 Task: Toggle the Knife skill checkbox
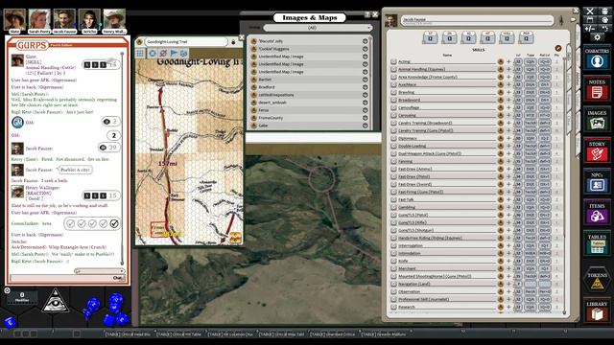(x=393, y=261)
